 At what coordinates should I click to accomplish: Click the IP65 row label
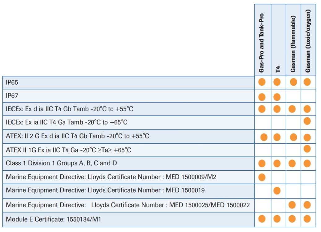(12, 82)
